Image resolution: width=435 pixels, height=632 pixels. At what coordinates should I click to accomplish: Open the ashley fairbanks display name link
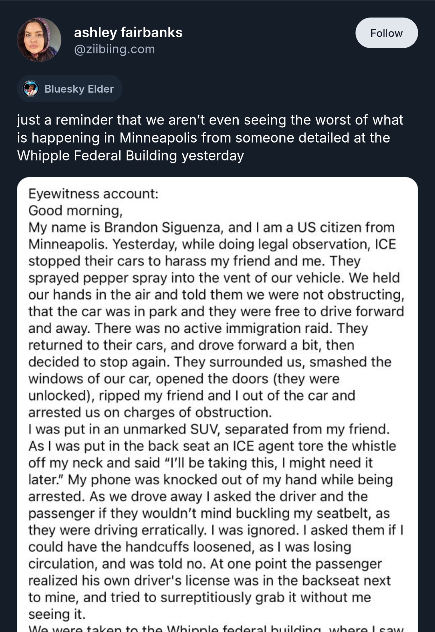pyautogui.click(x=128, y=32)
